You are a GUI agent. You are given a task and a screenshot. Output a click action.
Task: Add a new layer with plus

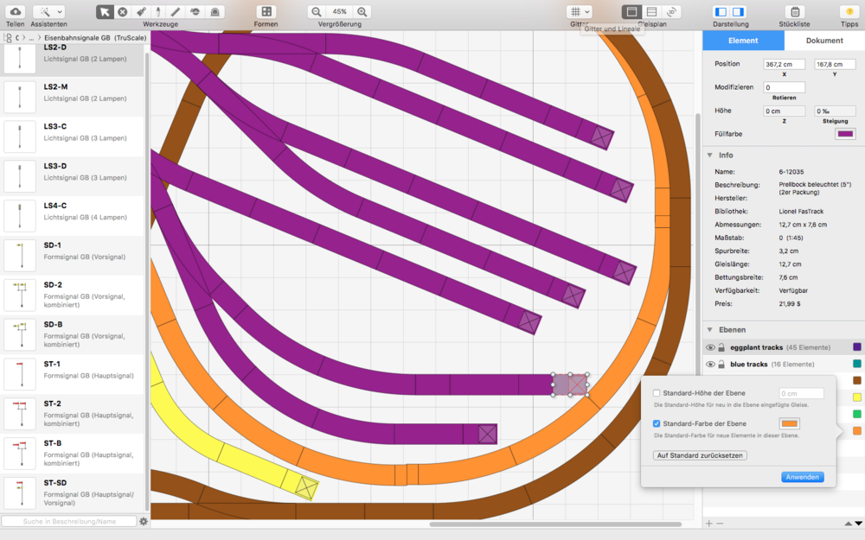709,524
